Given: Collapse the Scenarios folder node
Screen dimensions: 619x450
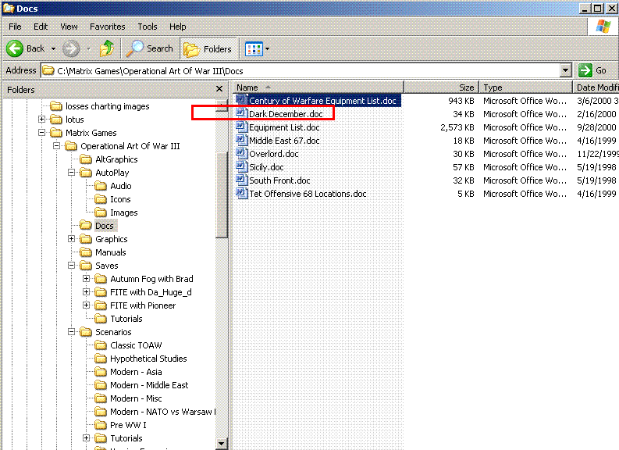Looking at the screenshot, I should [x=72, y=331].
